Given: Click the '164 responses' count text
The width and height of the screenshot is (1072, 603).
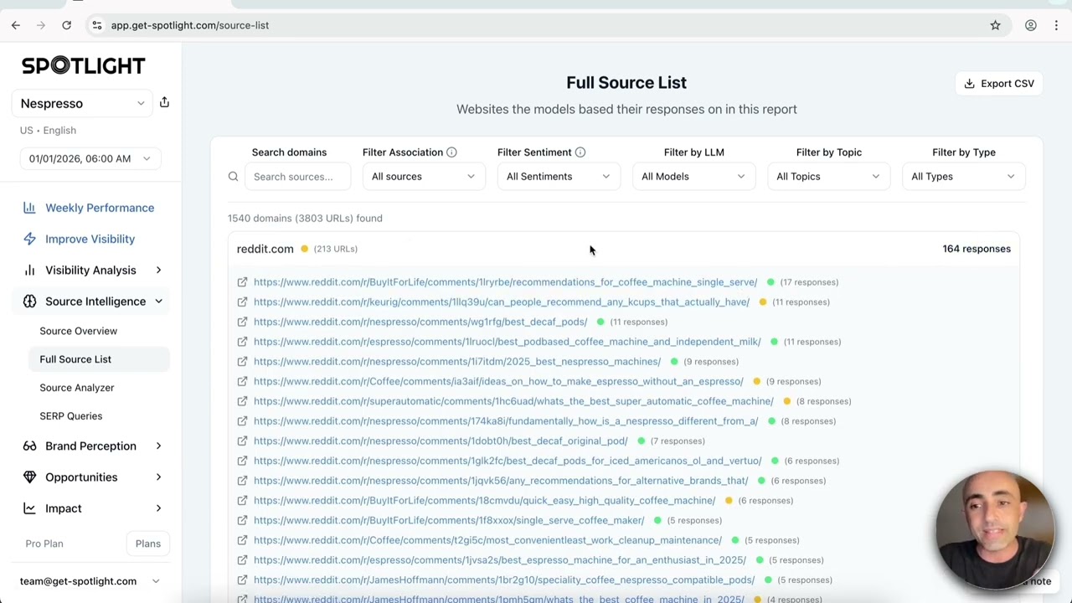Looking at the screenshot, I should click(x=977, y=249).
